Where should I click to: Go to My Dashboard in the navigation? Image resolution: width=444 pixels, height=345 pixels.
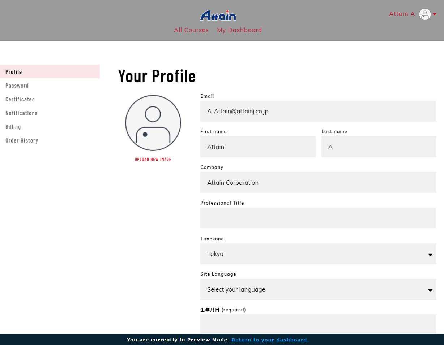239,30
